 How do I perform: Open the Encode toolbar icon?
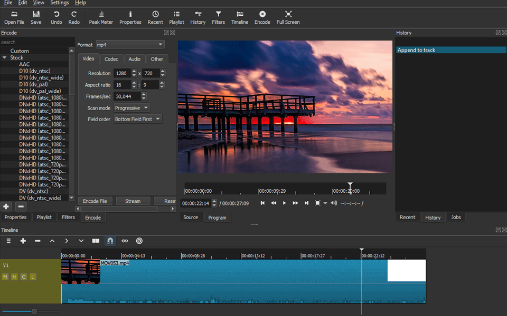coord(262,17)
